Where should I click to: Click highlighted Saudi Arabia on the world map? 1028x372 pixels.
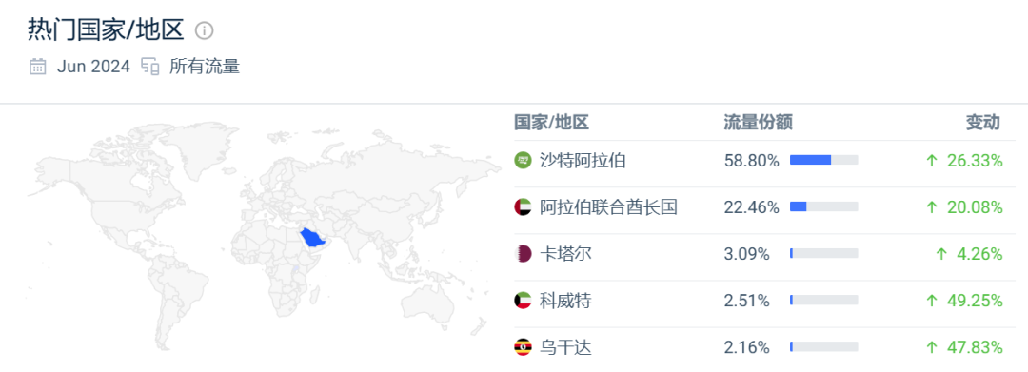(x=313, y=239)
